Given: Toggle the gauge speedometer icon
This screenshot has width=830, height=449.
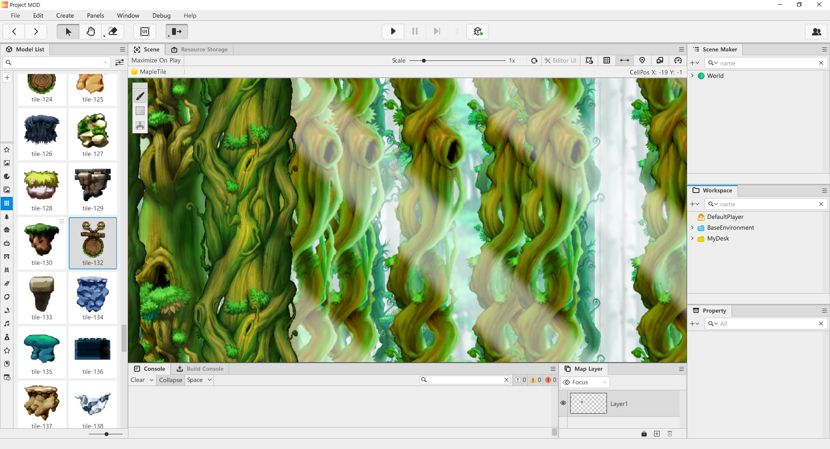Looking at the screenshot, I should [x=678, y=60].
